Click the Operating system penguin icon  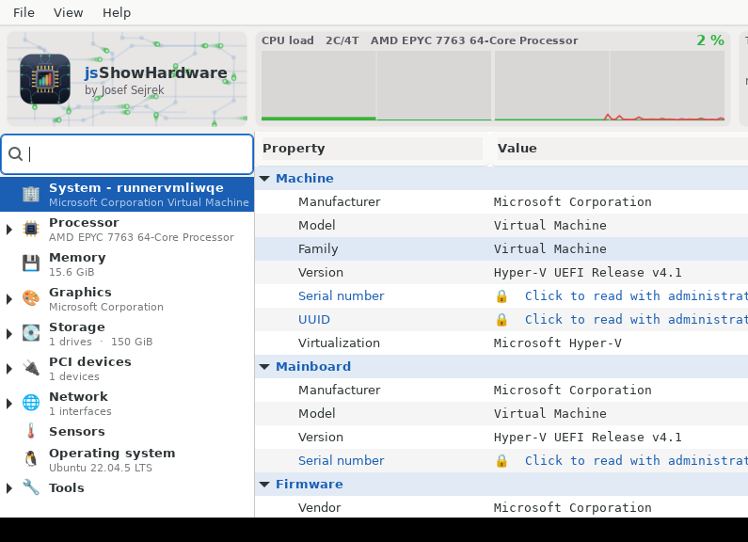[x=31, y=459]
